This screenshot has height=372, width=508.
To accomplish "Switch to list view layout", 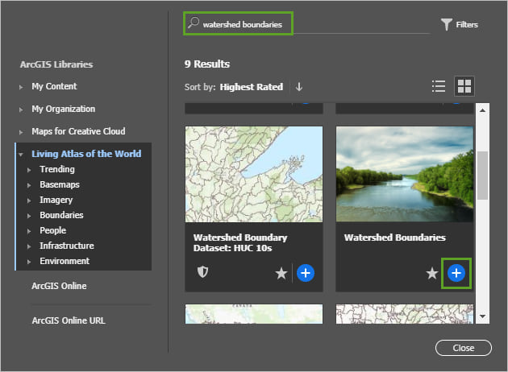I will coord(439,86).
